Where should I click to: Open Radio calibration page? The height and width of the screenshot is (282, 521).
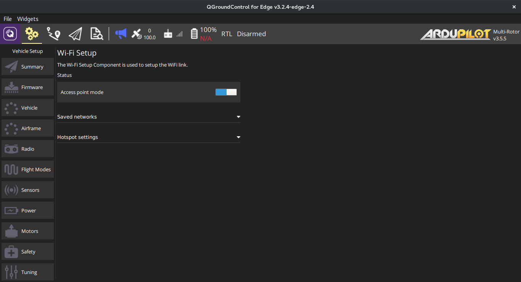pyautogui.click(x=27, y=149)
